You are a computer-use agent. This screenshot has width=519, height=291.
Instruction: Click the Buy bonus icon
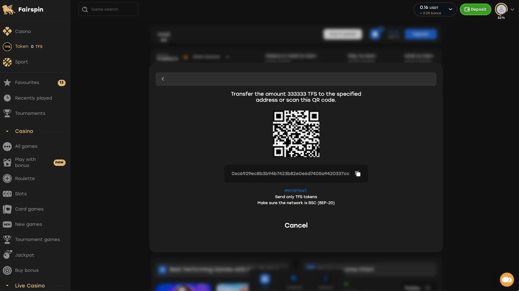[x=7, y=270]
